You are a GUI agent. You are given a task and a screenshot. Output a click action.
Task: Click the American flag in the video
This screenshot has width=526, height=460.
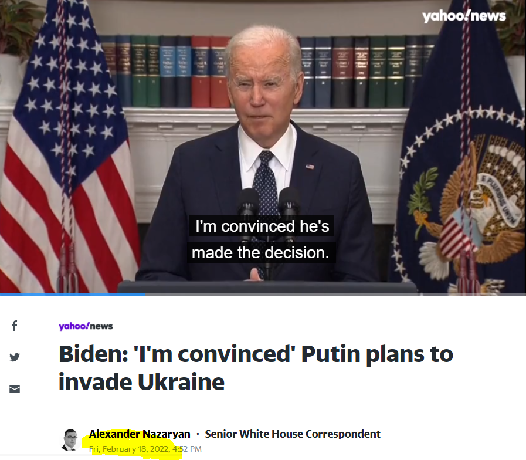(66, 148)
